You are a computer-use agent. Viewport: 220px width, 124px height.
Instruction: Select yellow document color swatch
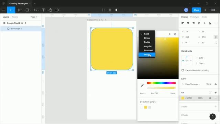click(x=145, y=107)
